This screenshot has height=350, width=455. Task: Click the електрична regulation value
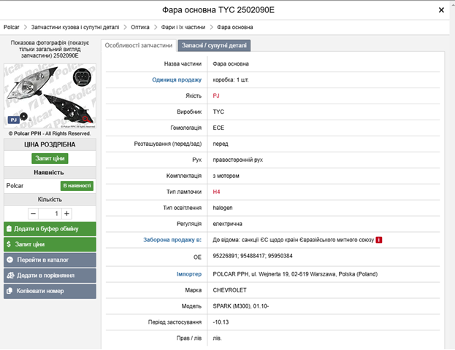(x=228, y=224)
